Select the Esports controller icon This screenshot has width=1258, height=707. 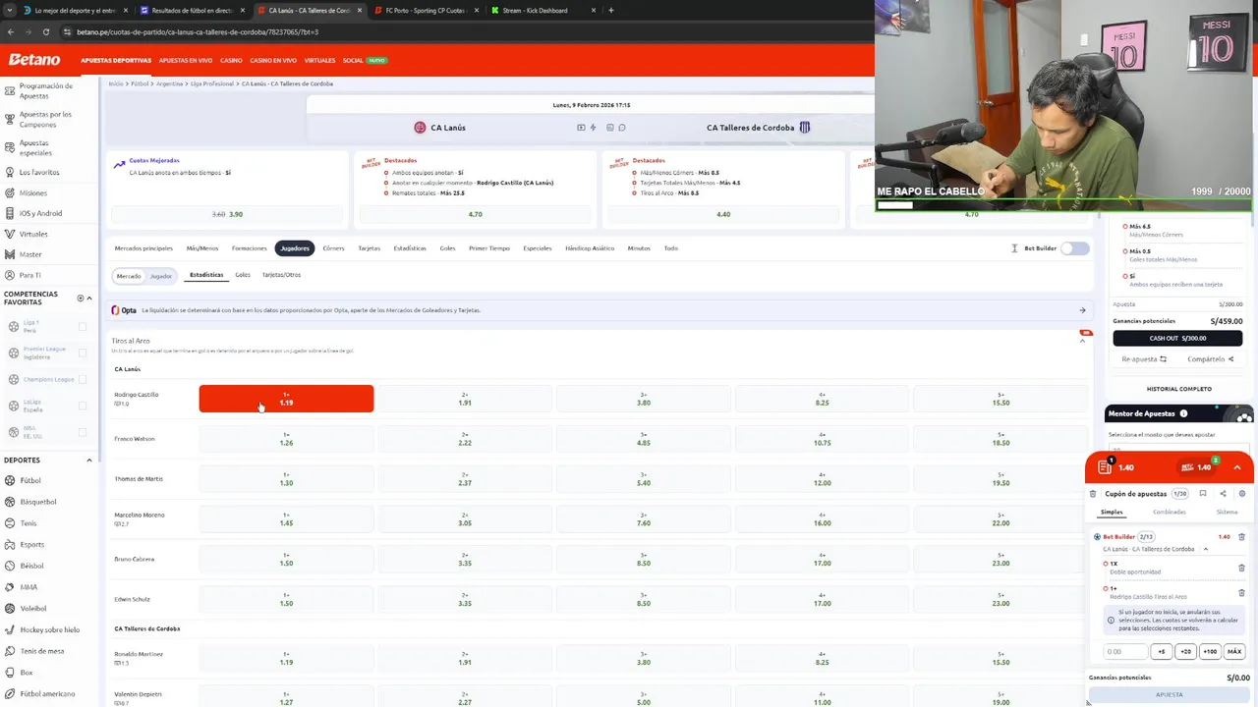pyautogui.click(x=10, y=544)
